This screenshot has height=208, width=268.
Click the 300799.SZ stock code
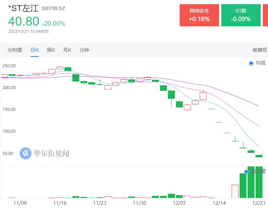coord(53,8)
